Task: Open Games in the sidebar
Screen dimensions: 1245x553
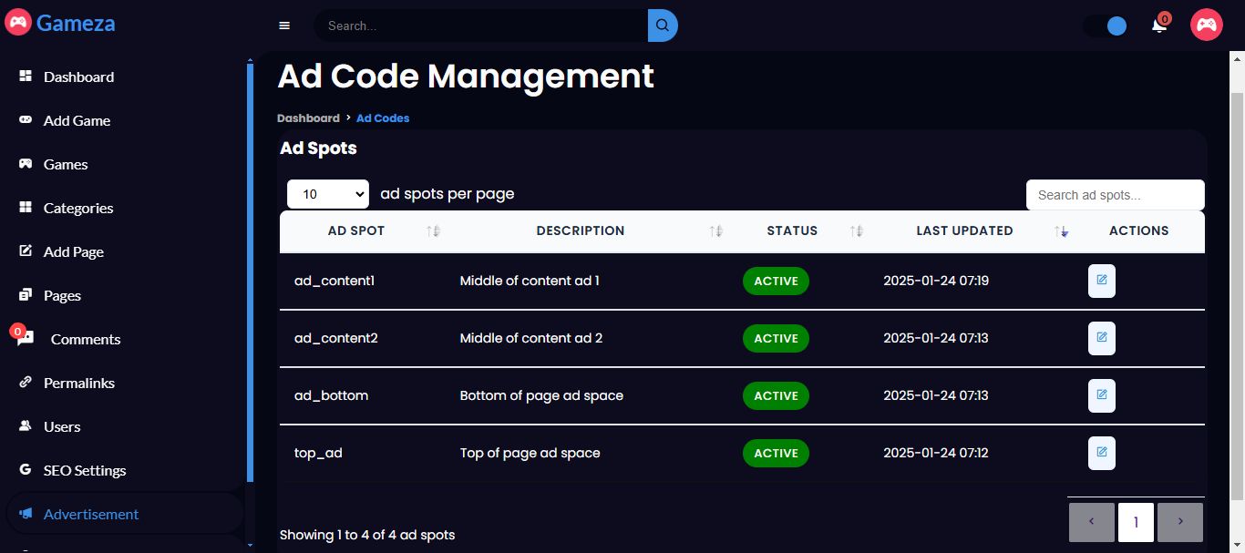Action: click(66, 165)
